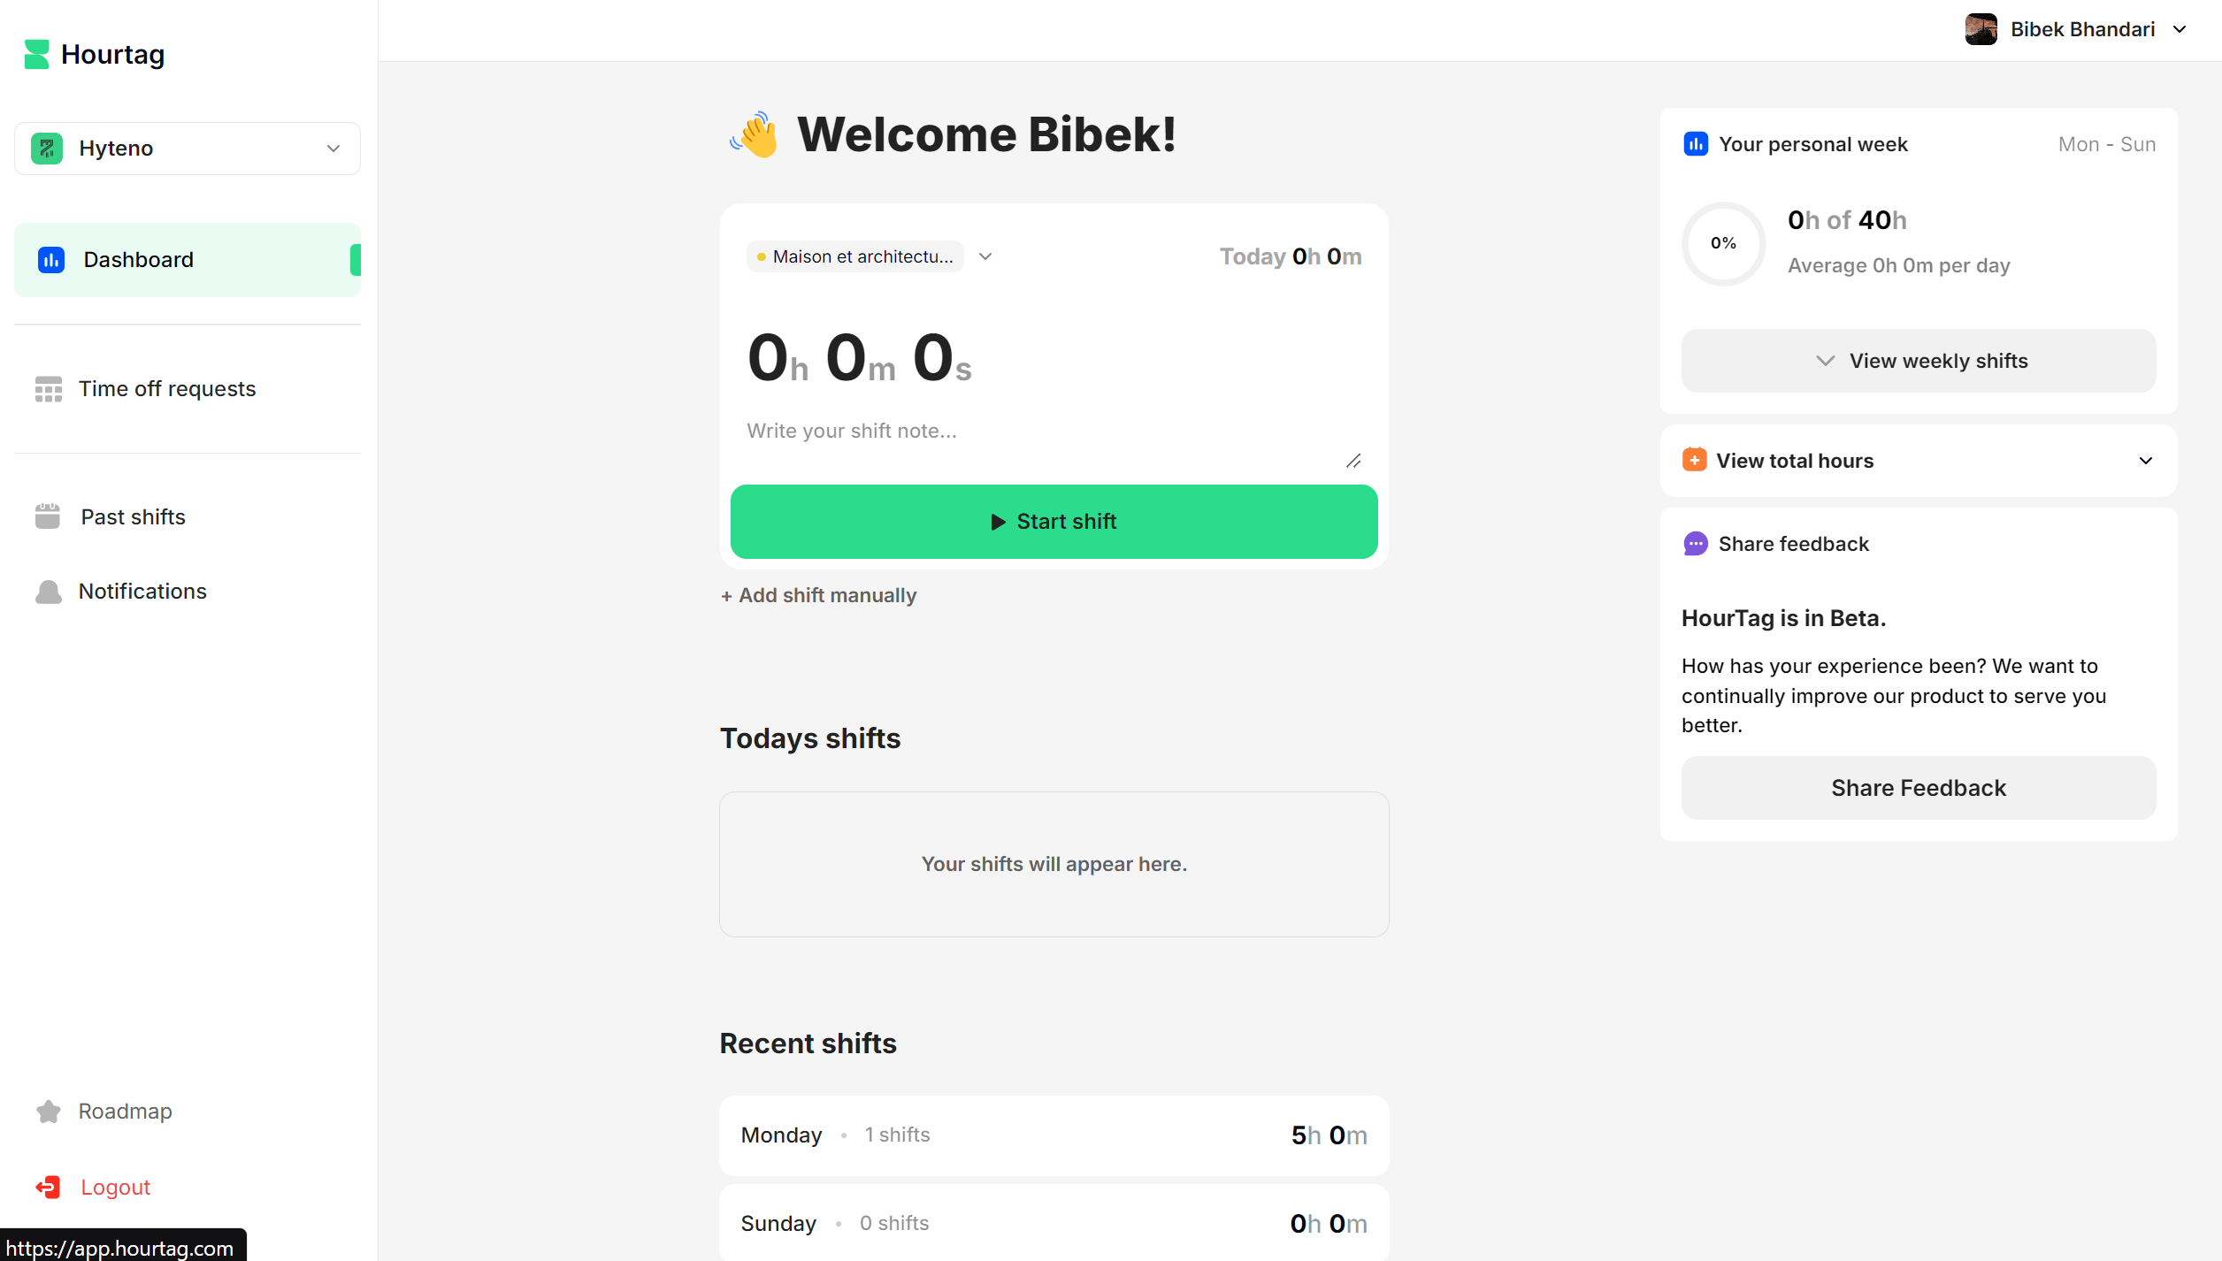Click the Hourtag logo icon

[x=36, y=54]
